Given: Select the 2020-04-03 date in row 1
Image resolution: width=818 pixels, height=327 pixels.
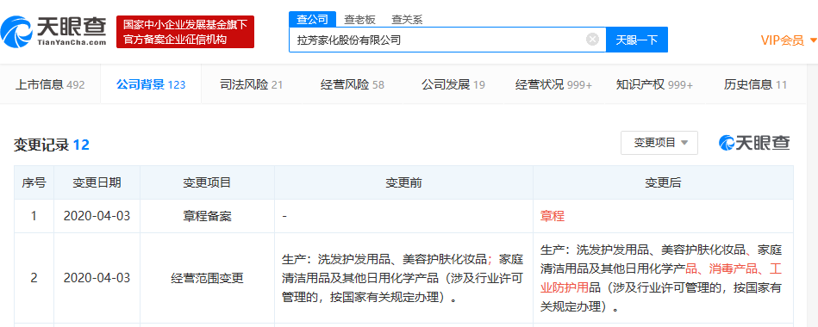Looking at the screenshot, I should pyautogui.click(x=97, y=216).
